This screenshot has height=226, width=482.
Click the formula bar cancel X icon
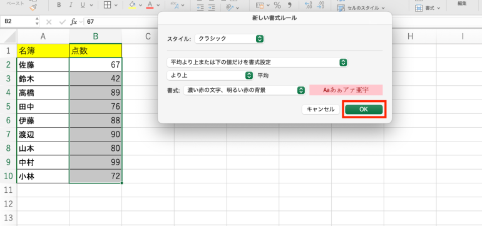pos(49,22)
